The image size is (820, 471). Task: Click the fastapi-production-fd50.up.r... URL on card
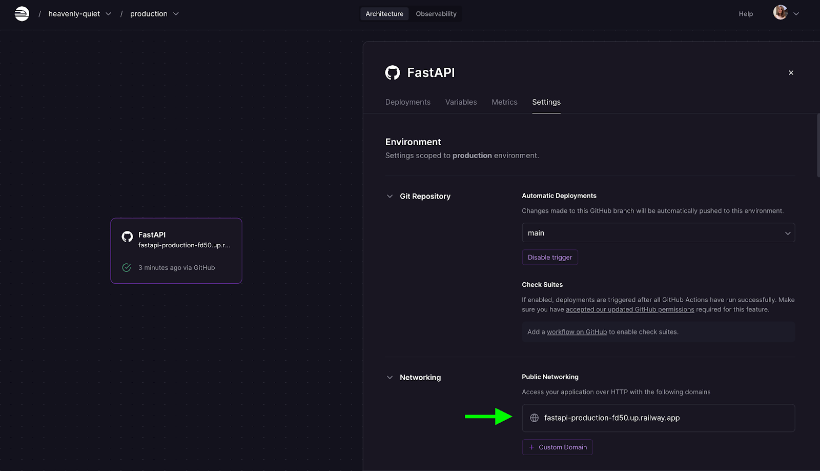(x=184, y=245)
